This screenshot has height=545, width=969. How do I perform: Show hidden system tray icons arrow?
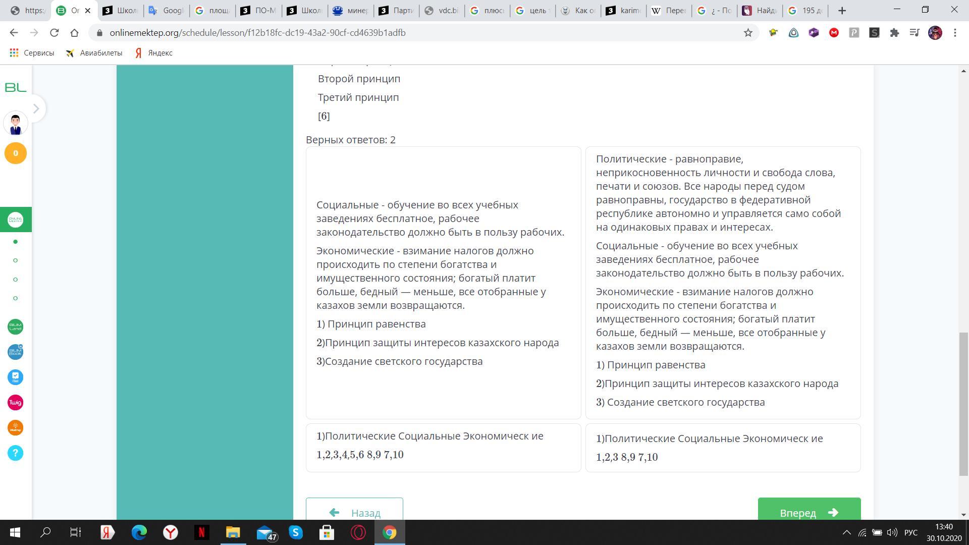(x=847, y=532)
